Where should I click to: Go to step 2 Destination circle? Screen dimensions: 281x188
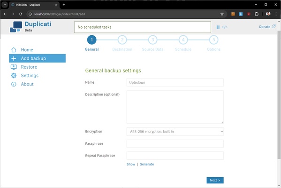tap(122, 40)
